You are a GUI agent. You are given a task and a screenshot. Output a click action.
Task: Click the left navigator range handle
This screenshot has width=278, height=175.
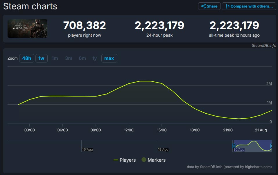tap(234, 146)
